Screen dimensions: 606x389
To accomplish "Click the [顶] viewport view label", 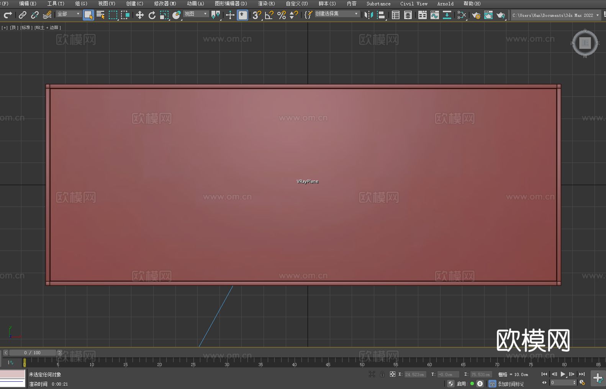I will [x=14, y=28].
